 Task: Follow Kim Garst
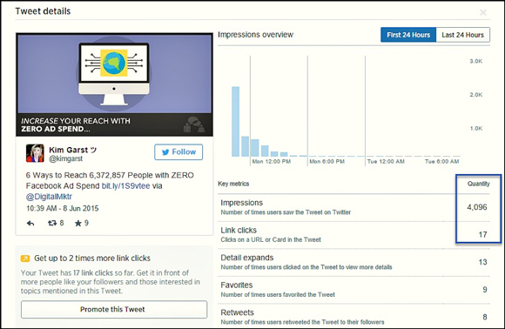point(178,152)
